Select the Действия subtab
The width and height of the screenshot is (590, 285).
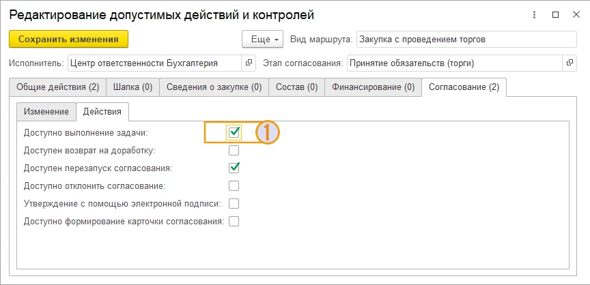coord(102,112)
